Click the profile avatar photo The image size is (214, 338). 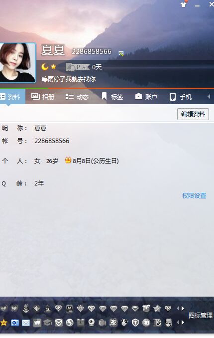pyautogui.click(x=17, y=63)
